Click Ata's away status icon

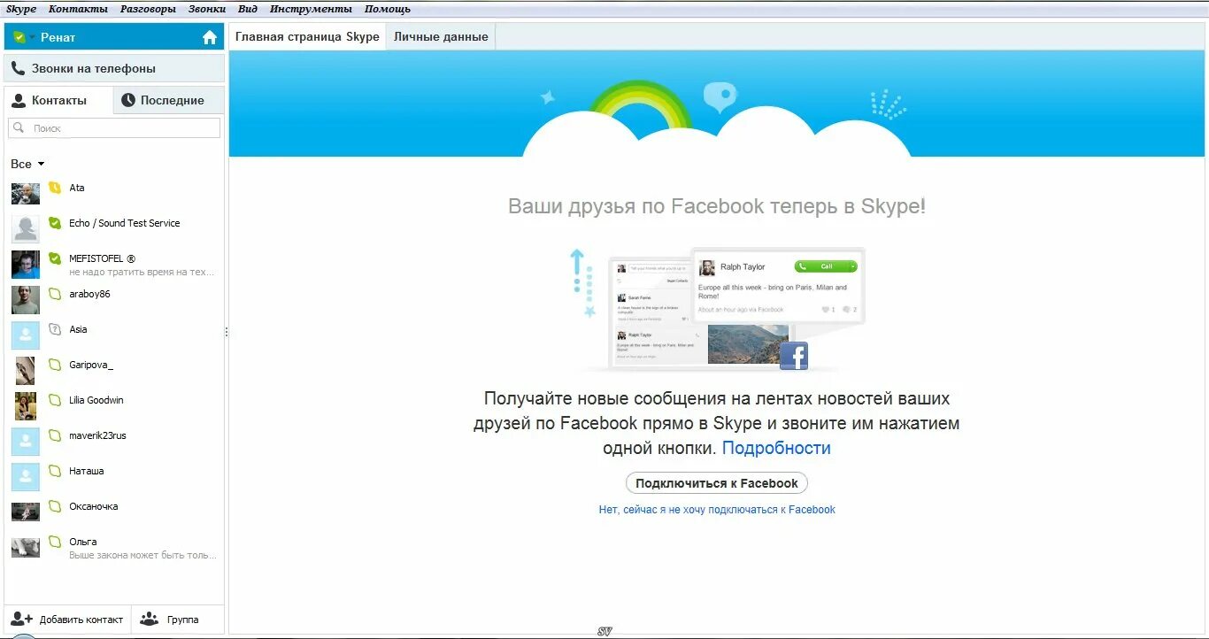(x=55, y=188)
